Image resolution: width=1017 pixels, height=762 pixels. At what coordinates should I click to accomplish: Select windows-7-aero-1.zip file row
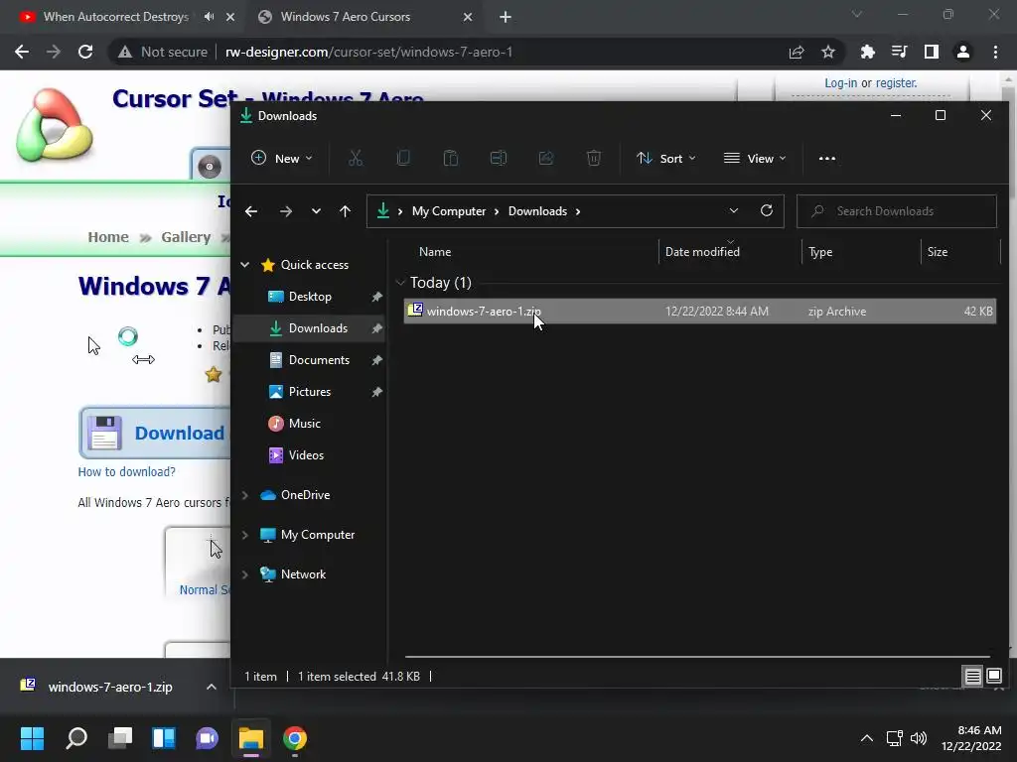(700, 311)
